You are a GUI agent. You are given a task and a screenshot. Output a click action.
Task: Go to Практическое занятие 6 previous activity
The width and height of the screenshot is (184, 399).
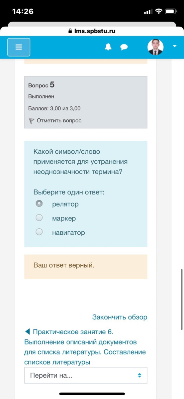pyautogui.click(x=85, y=347)
